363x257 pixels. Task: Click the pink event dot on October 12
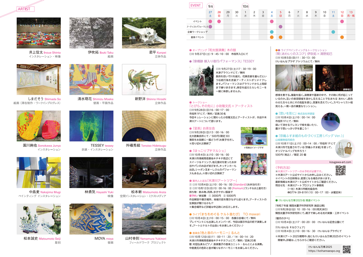coord(342,22)
